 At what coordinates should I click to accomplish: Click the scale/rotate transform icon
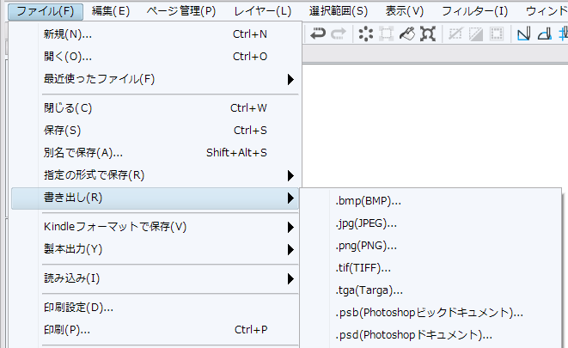(427, 34)
